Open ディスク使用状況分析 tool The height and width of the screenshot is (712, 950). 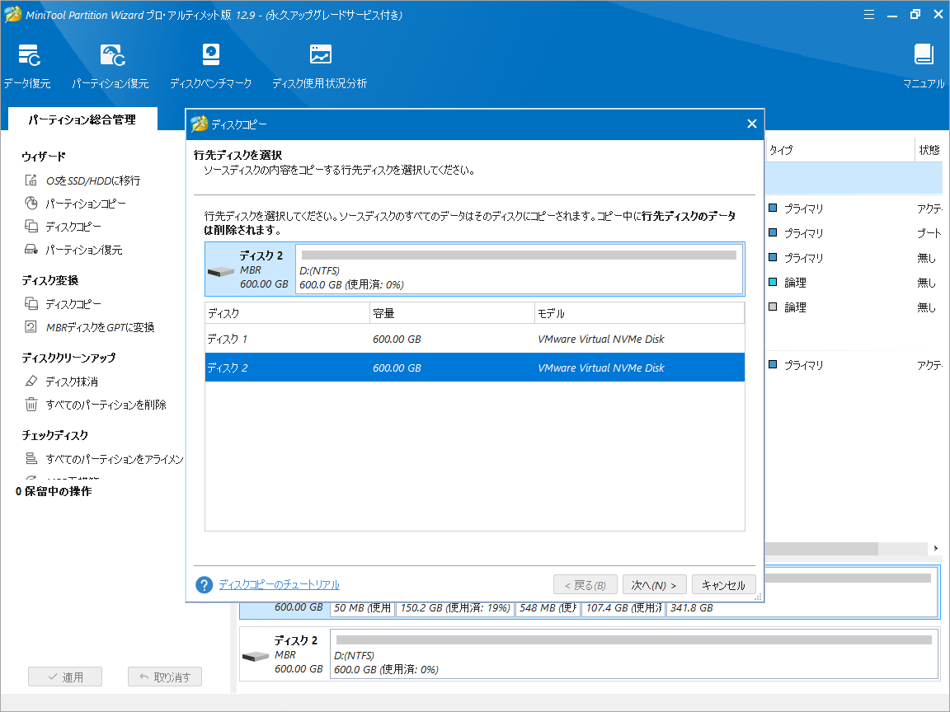(x=319, y=66)
